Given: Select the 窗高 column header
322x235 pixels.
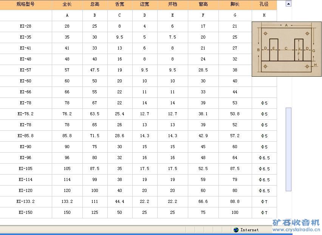Looking at the screenshot, I should (203, 5).
